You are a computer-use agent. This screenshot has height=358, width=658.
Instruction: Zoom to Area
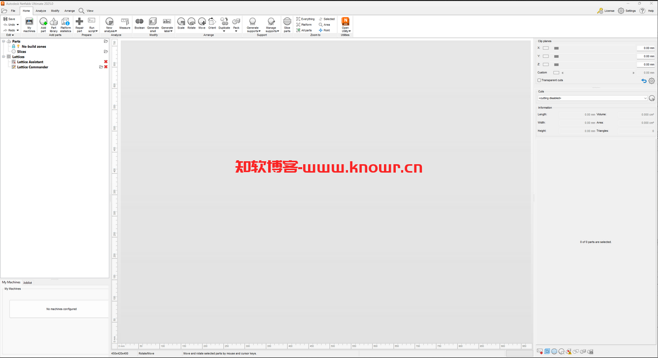324,25
